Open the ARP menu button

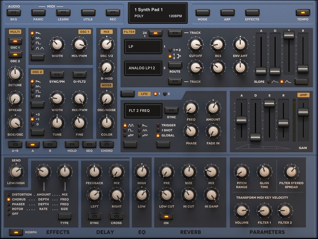[x=227, y=13]
